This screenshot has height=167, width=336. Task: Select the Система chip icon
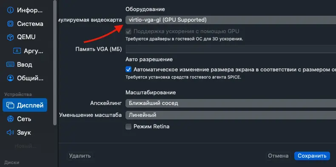click(10, 23)
